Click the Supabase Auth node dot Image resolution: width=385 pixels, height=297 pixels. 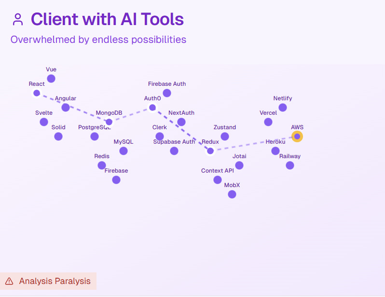coord(174,151)
